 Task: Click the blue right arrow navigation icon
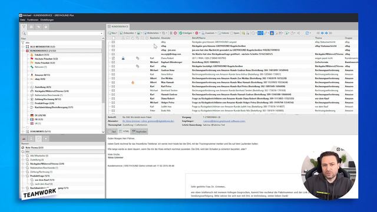tap(326, 33)
